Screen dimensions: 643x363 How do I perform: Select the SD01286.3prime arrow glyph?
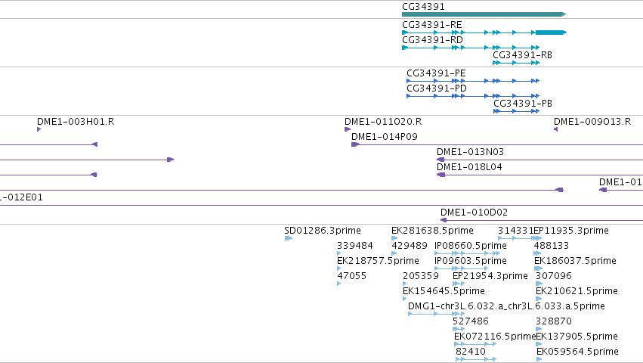tap(289, 238)
